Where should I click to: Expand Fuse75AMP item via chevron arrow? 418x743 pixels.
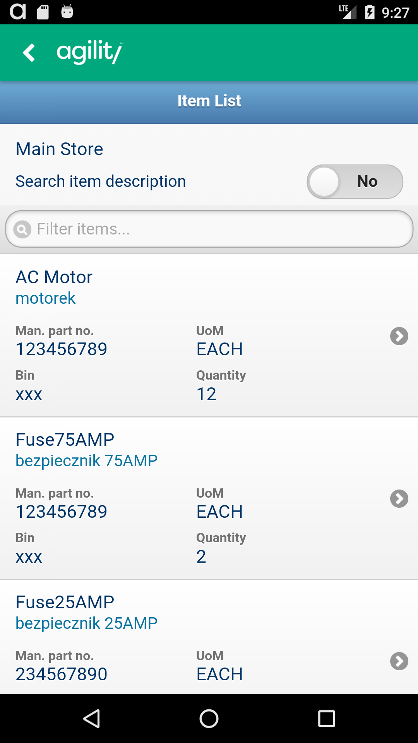pos(399,498)
